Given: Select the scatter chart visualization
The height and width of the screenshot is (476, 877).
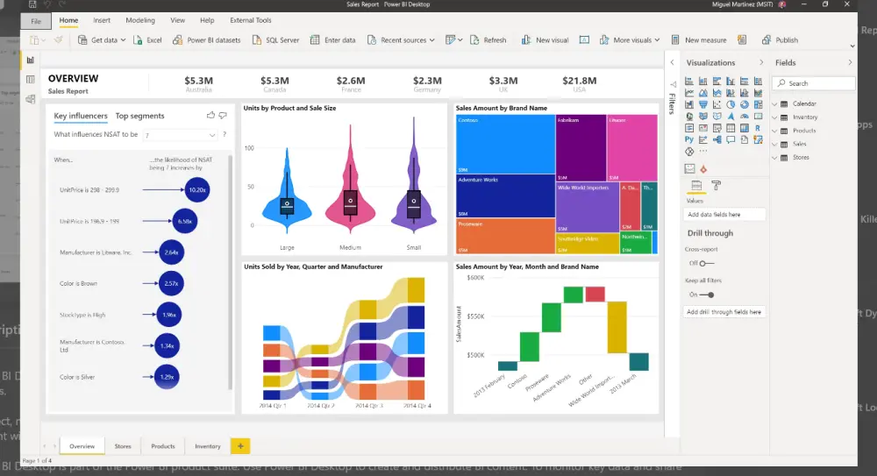Looking at the screenshot, I should [x=717, y=104].
